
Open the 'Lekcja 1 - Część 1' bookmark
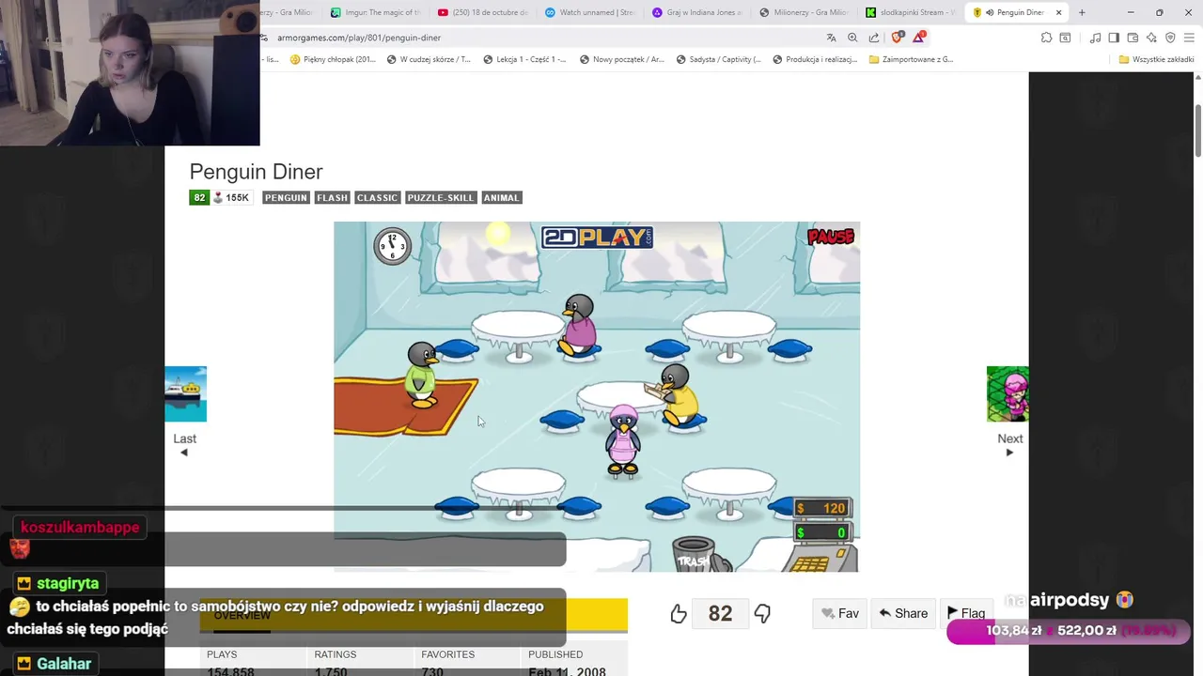(x=524, y=59)
